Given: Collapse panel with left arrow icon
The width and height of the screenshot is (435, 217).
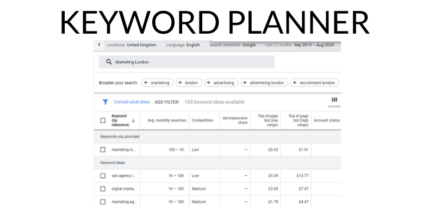Looking at the screenshot, I should click(x=99, y=44).
